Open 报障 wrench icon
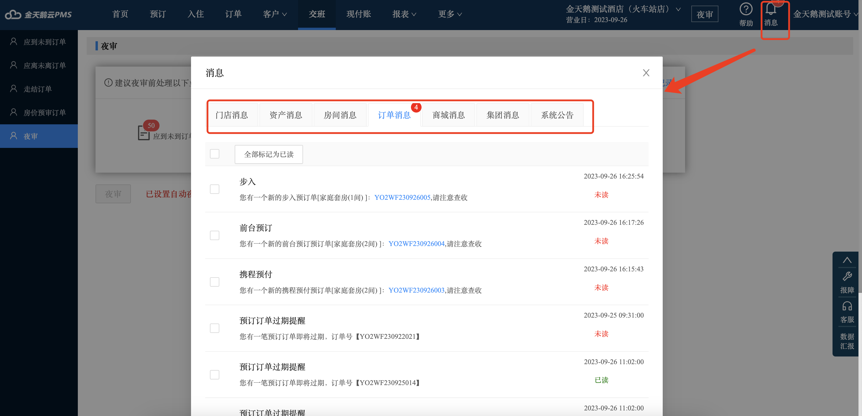The width and height of the screenshot is (862, 416). point(847,277)
